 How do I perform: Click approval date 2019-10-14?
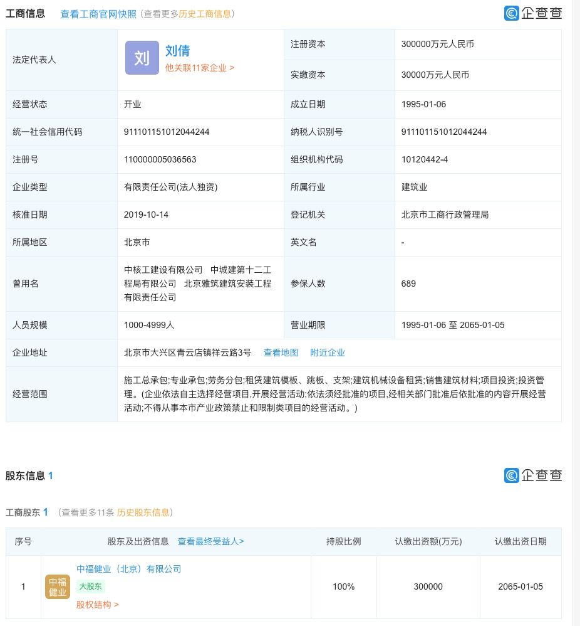(x=147, y=215)
